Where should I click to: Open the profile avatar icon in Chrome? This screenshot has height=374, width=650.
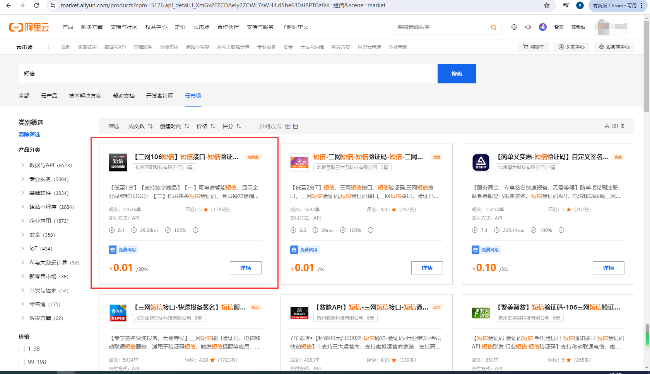[x=580, y=5]
